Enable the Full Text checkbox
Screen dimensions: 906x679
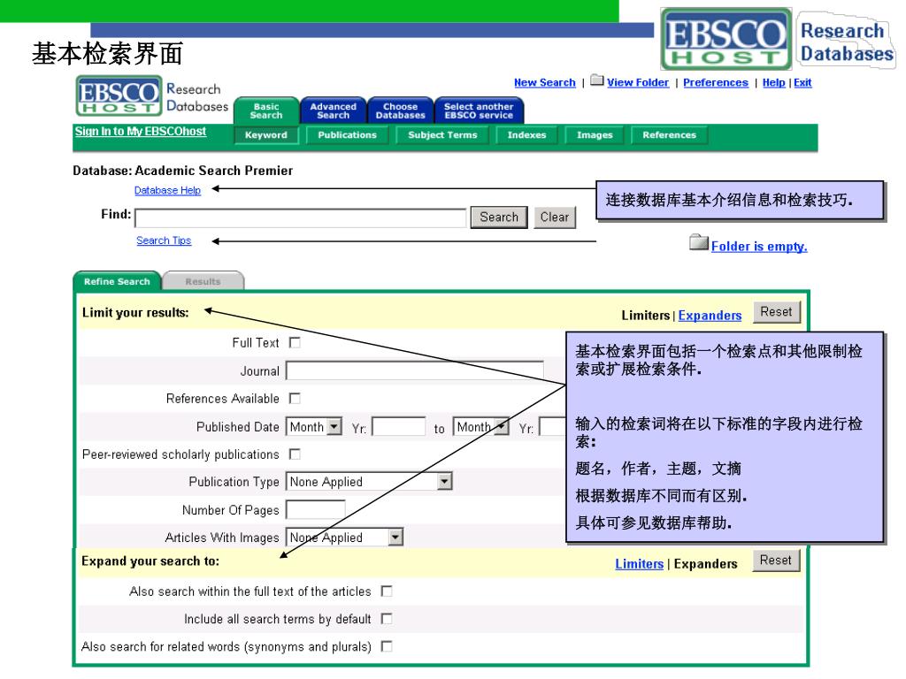(x=295, y=343)
